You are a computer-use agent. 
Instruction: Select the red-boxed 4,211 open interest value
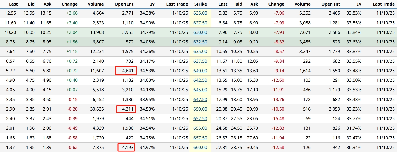pos(126,109)
